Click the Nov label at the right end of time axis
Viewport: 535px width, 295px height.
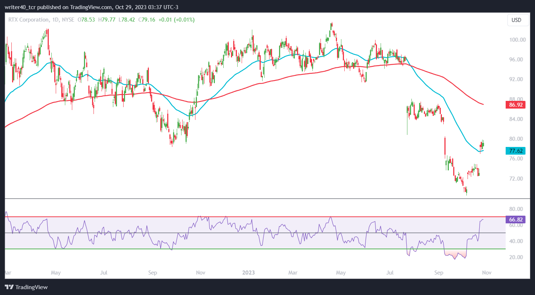pyautogui.click(x=487, y=273)
